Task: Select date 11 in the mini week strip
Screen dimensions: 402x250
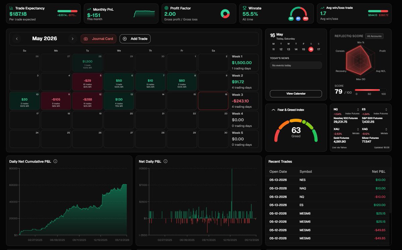Action: point(273,49)
